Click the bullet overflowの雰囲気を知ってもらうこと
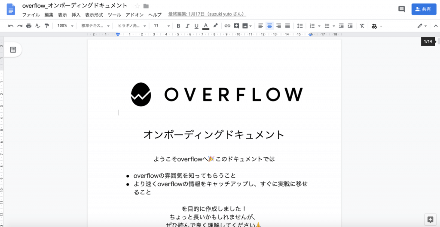The height and width of the screenshot is (227, 440). click(185, 176)
